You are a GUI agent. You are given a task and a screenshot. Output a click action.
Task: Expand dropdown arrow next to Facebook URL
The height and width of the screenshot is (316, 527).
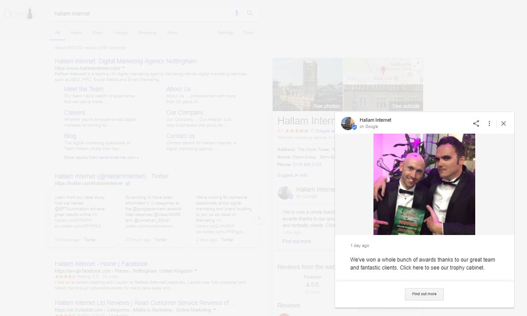[x=195, y=270]
